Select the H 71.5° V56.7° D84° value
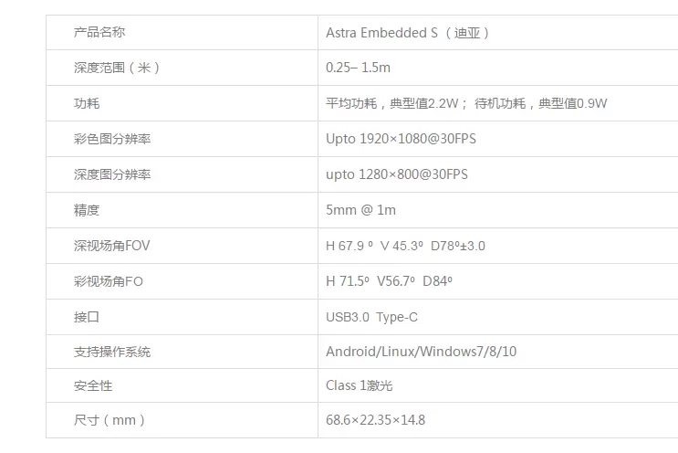 389,281
